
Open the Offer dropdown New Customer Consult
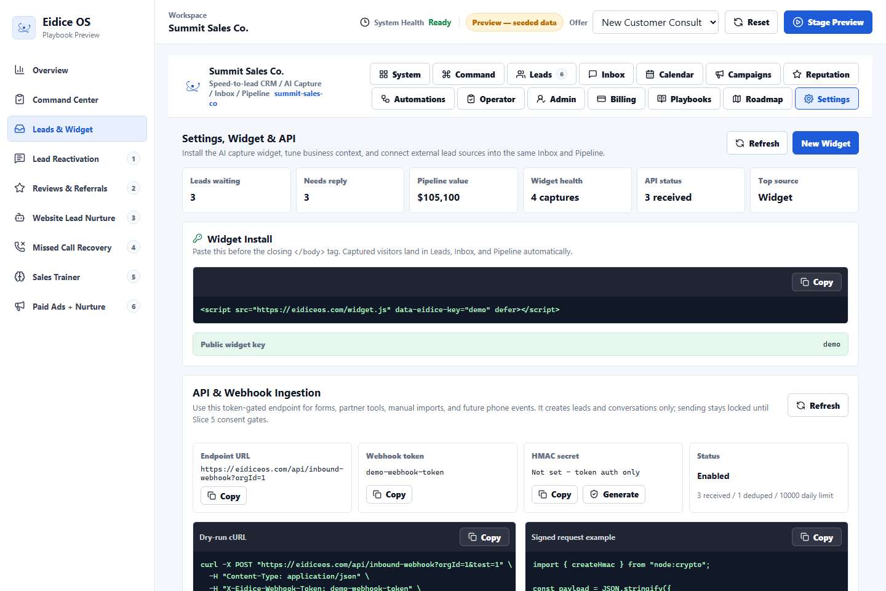pyautogui.click(x=655, y=22)
